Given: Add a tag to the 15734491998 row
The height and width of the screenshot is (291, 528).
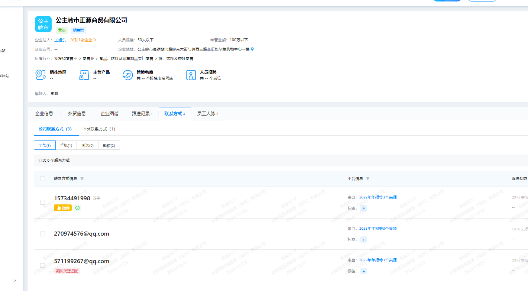Looking at the screenshot, I should pos(363,208).
